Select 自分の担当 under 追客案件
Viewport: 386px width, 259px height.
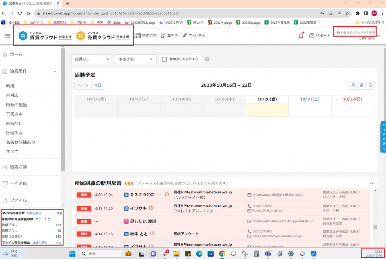click(16, 105)
